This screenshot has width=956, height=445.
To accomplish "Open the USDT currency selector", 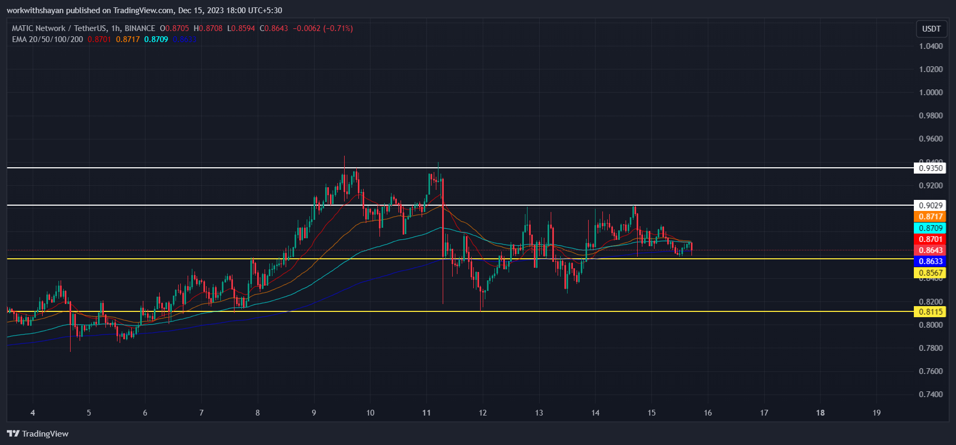I will click(x=931, y=29).
